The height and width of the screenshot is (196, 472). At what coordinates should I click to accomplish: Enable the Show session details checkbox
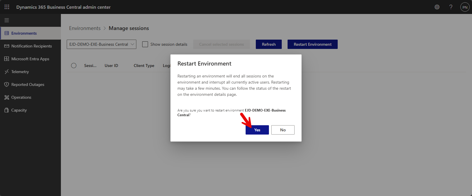[145, 44]
